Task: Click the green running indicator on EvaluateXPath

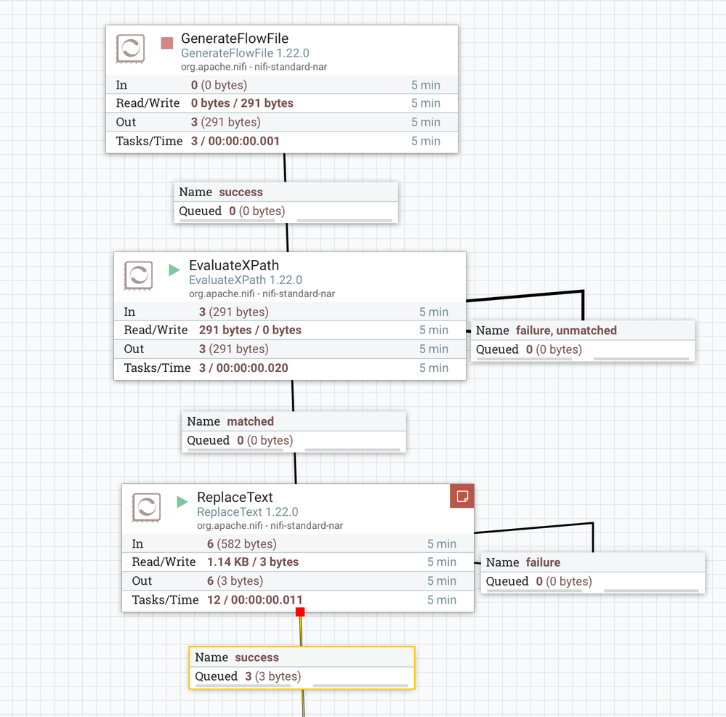Action: pyautogui.click(x=174, y=270)
